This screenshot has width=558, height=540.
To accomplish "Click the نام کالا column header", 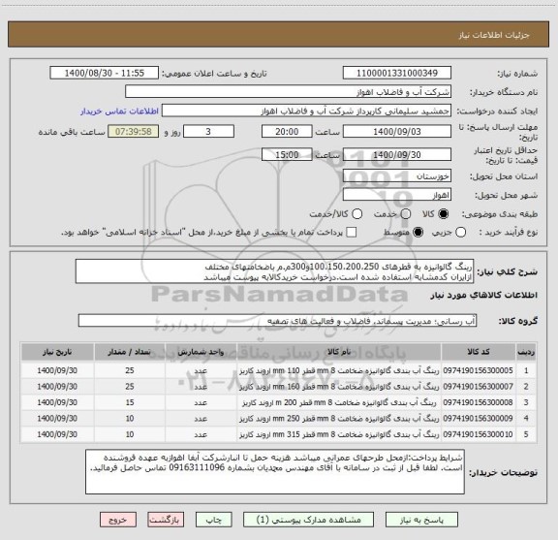I will tap(339, 352).
